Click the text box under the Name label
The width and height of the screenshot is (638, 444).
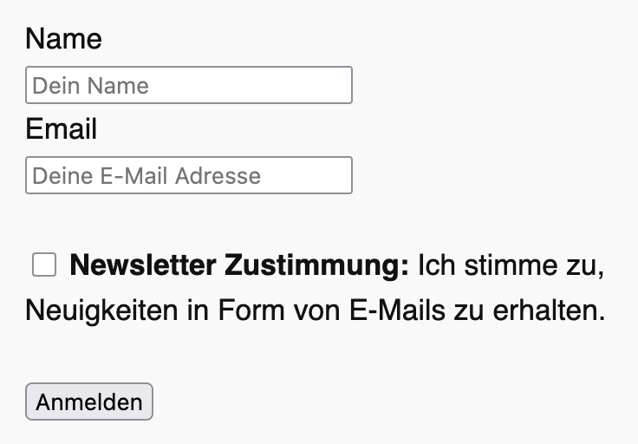click(189, 85)
